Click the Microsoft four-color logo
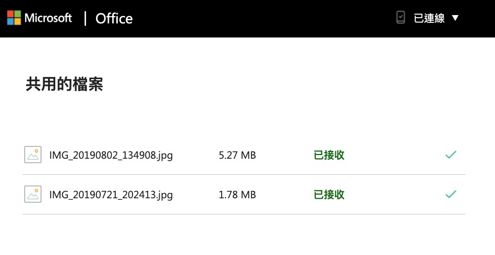Viewport: 495px width, 255px height. [14, 18]
